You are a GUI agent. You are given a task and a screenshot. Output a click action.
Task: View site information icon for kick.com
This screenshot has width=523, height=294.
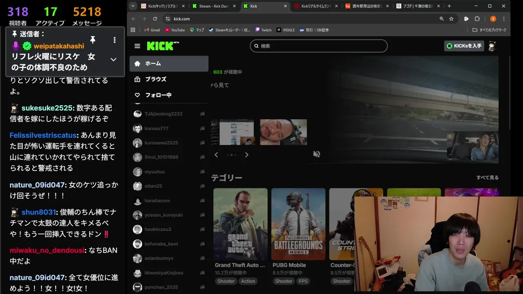pyautogui.click(x=168, y=19)
